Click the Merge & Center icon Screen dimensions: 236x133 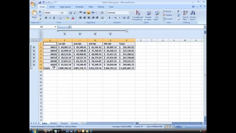(102, 18)
